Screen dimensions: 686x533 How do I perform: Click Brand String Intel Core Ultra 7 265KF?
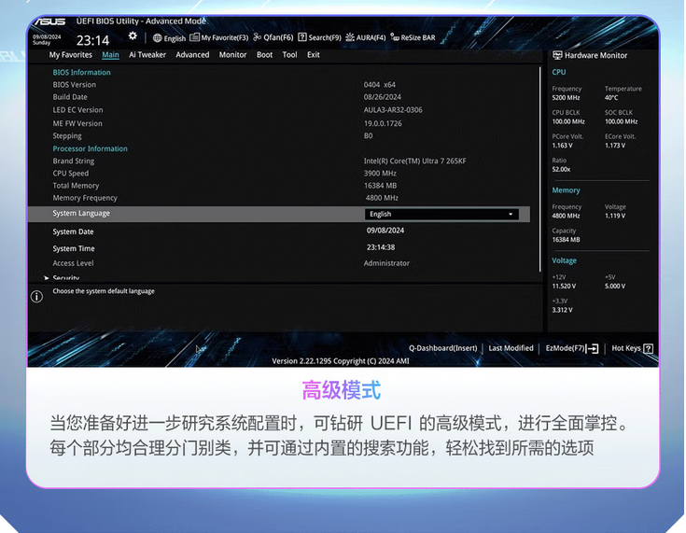tap(414, 161)
